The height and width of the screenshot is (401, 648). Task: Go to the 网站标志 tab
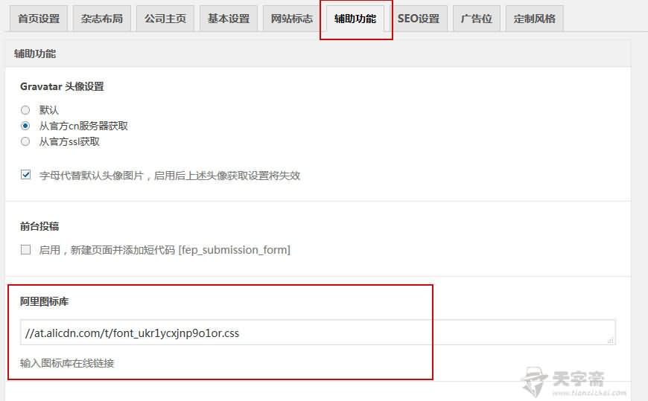292,19
